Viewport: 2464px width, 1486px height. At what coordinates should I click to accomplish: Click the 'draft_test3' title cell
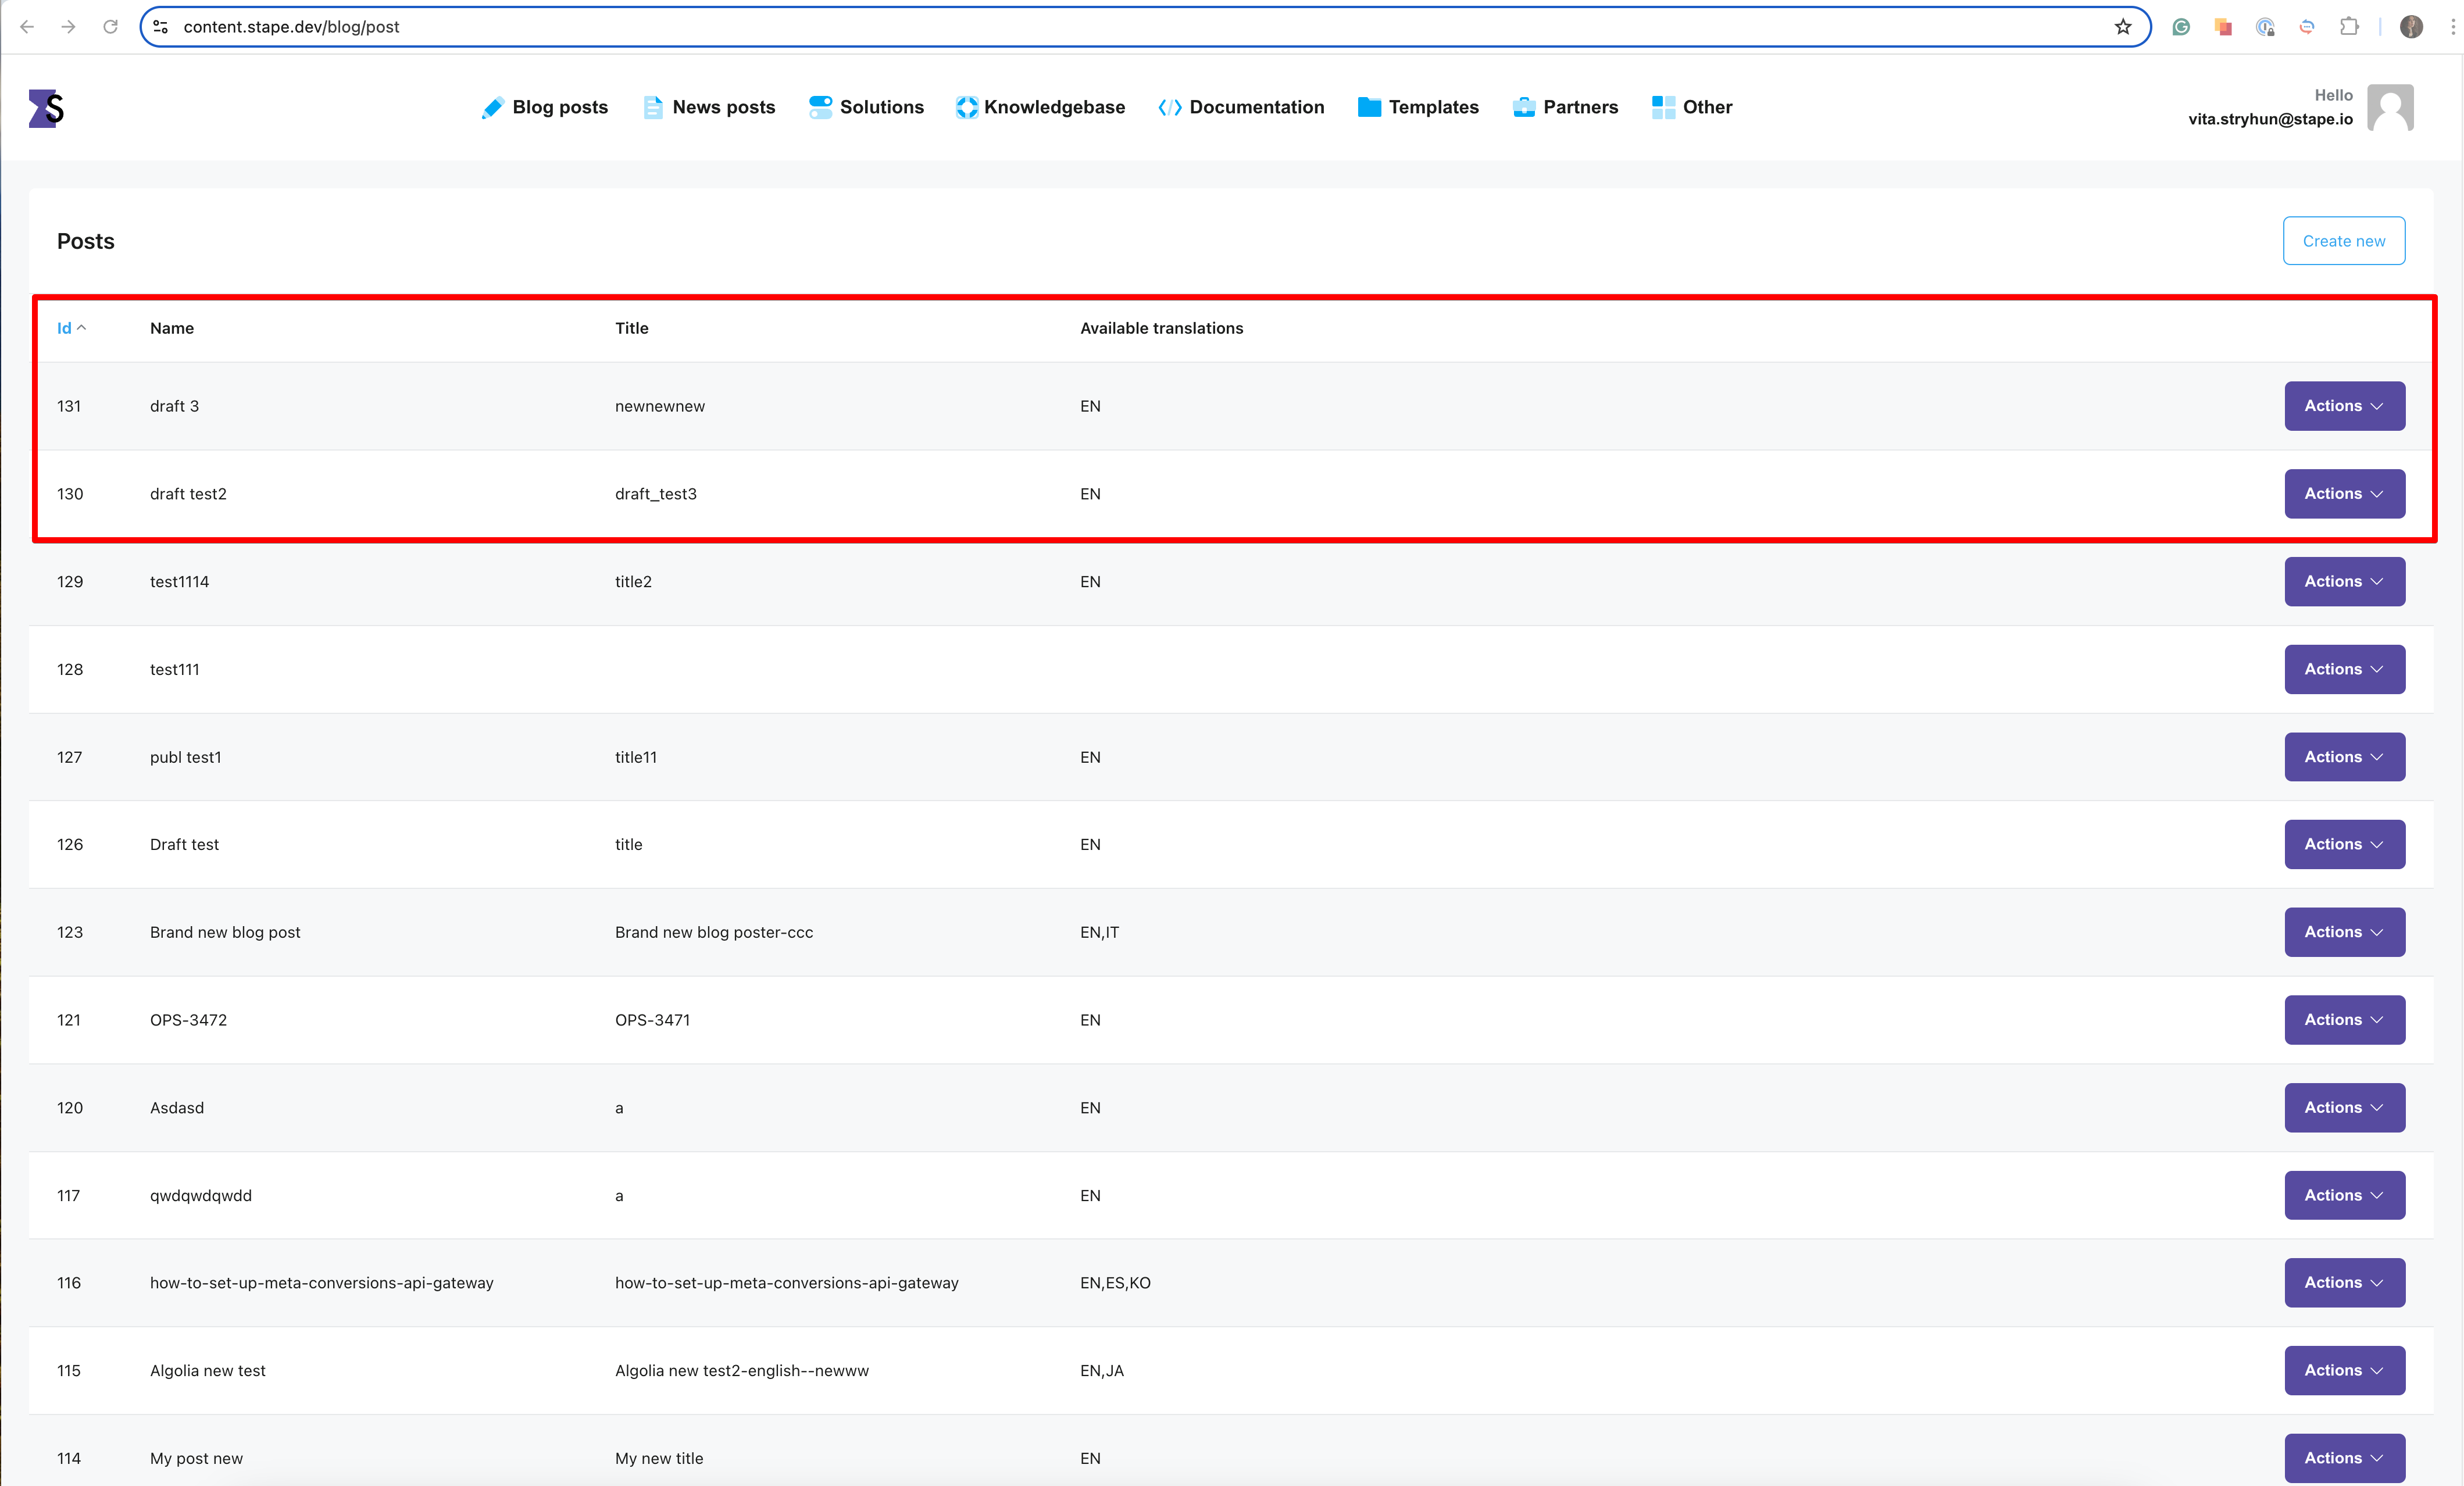(x=656, y=494)
